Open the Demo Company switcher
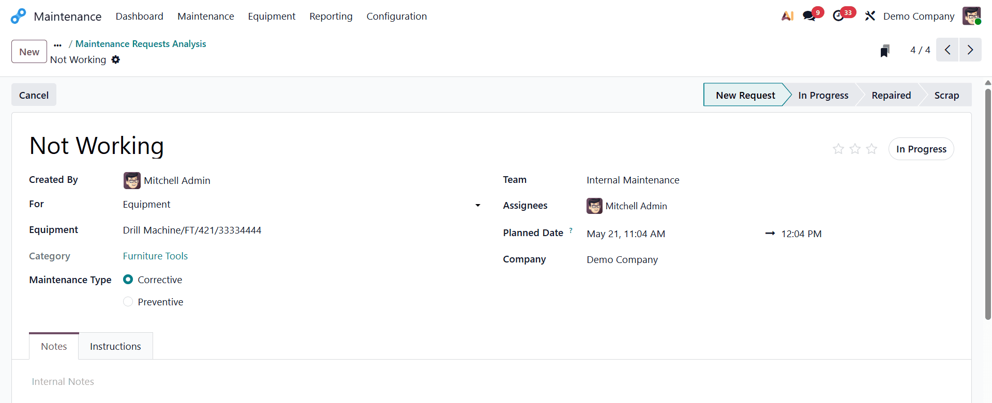 point(919,16)
